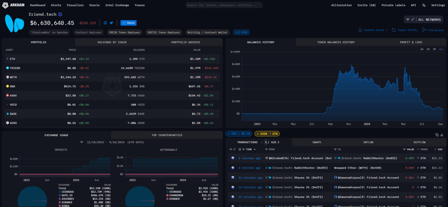Viewport: 448px width, 207px height.
Task: Click the Create Alert + link
Action: (x=373, y=30)
